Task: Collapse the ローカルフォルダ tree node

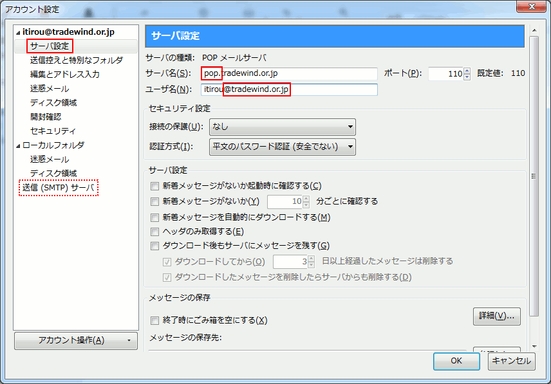Action: (x=19, y=145)
